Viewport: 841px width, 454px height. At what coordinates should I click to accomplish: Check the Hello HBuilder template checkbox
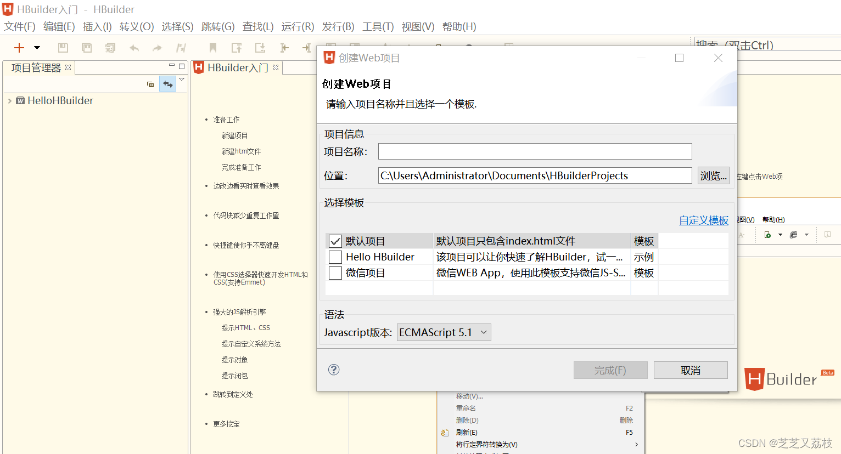click(335, 257)
